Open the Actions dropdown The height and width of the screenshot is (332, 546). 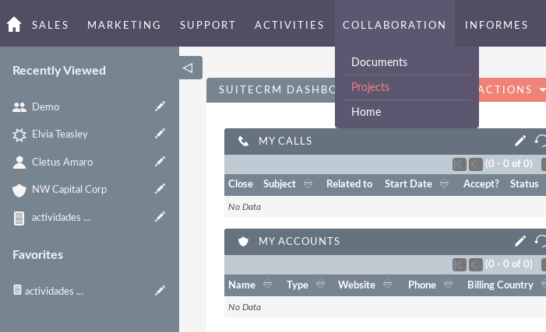[511, 89]
